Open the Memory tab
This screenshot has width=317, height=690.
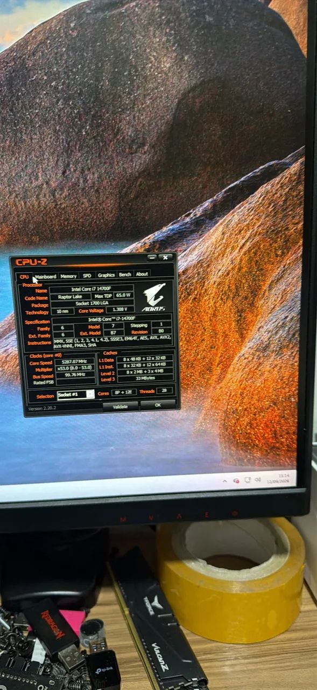[68, 276]
